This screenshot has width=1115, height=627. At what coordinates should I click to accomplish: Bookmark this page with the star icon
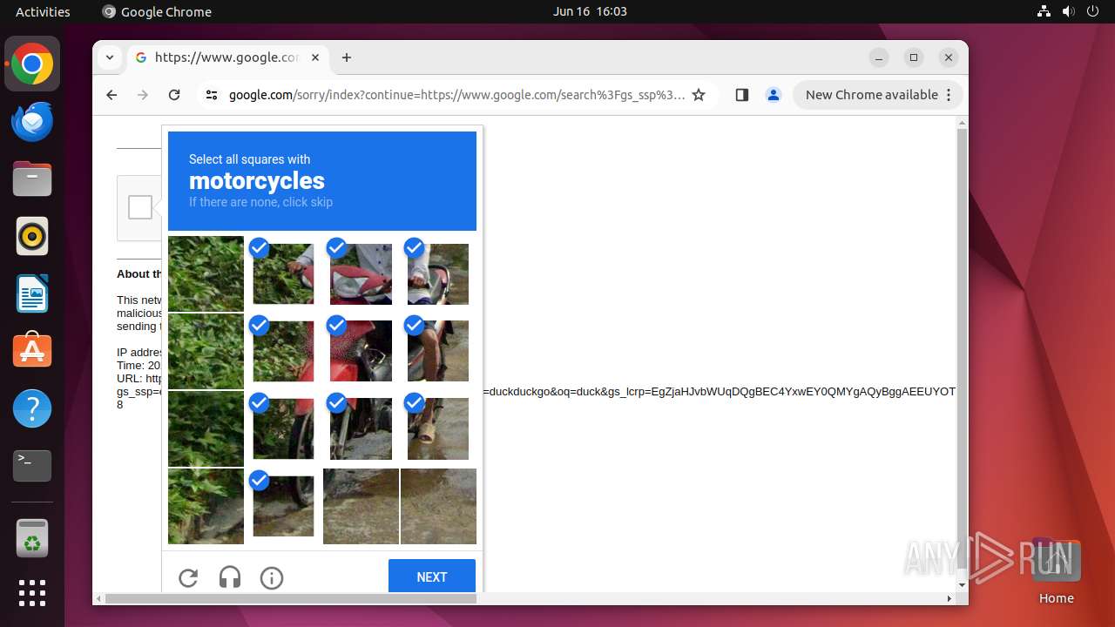(699, 95)
